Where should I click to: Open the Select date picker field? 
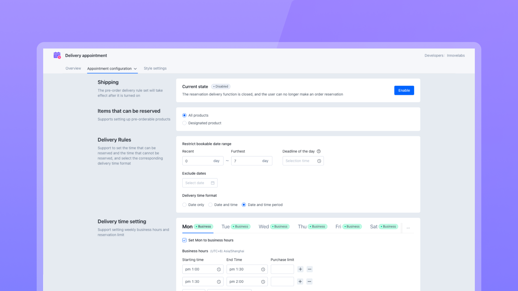200,183
